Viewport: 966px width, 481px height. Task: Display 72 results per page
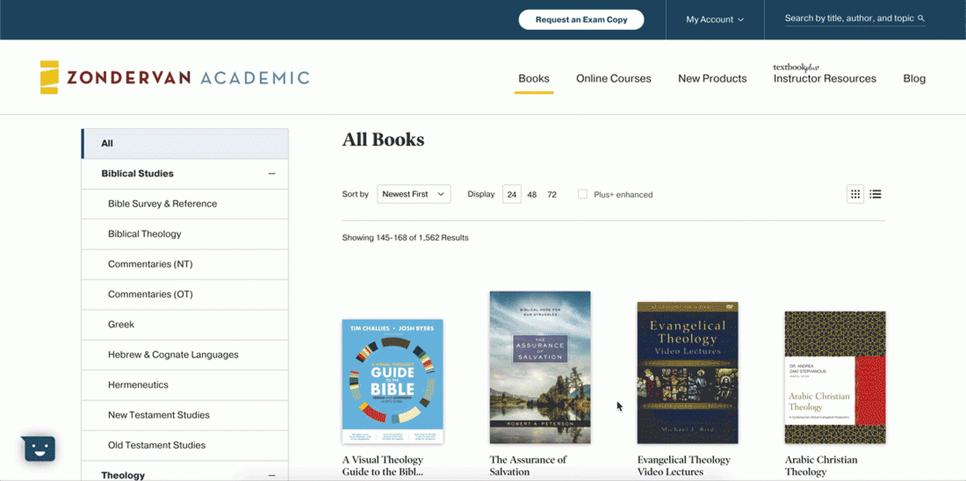[x=552, y=194]
